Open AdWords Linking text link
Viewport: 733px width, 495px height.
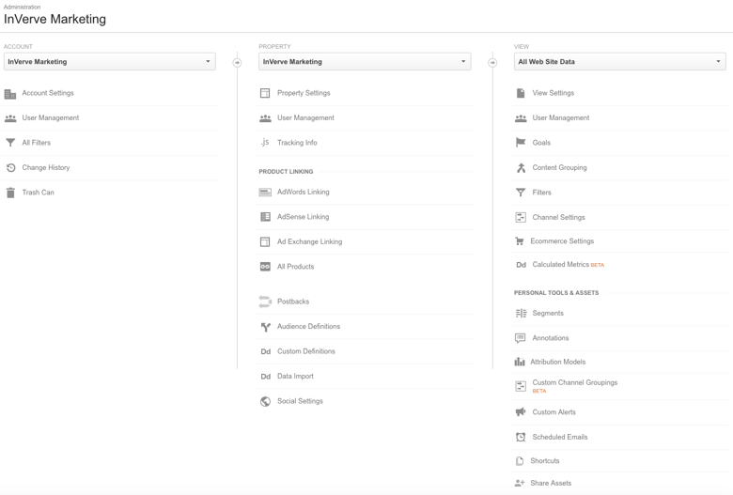[303, 192]
